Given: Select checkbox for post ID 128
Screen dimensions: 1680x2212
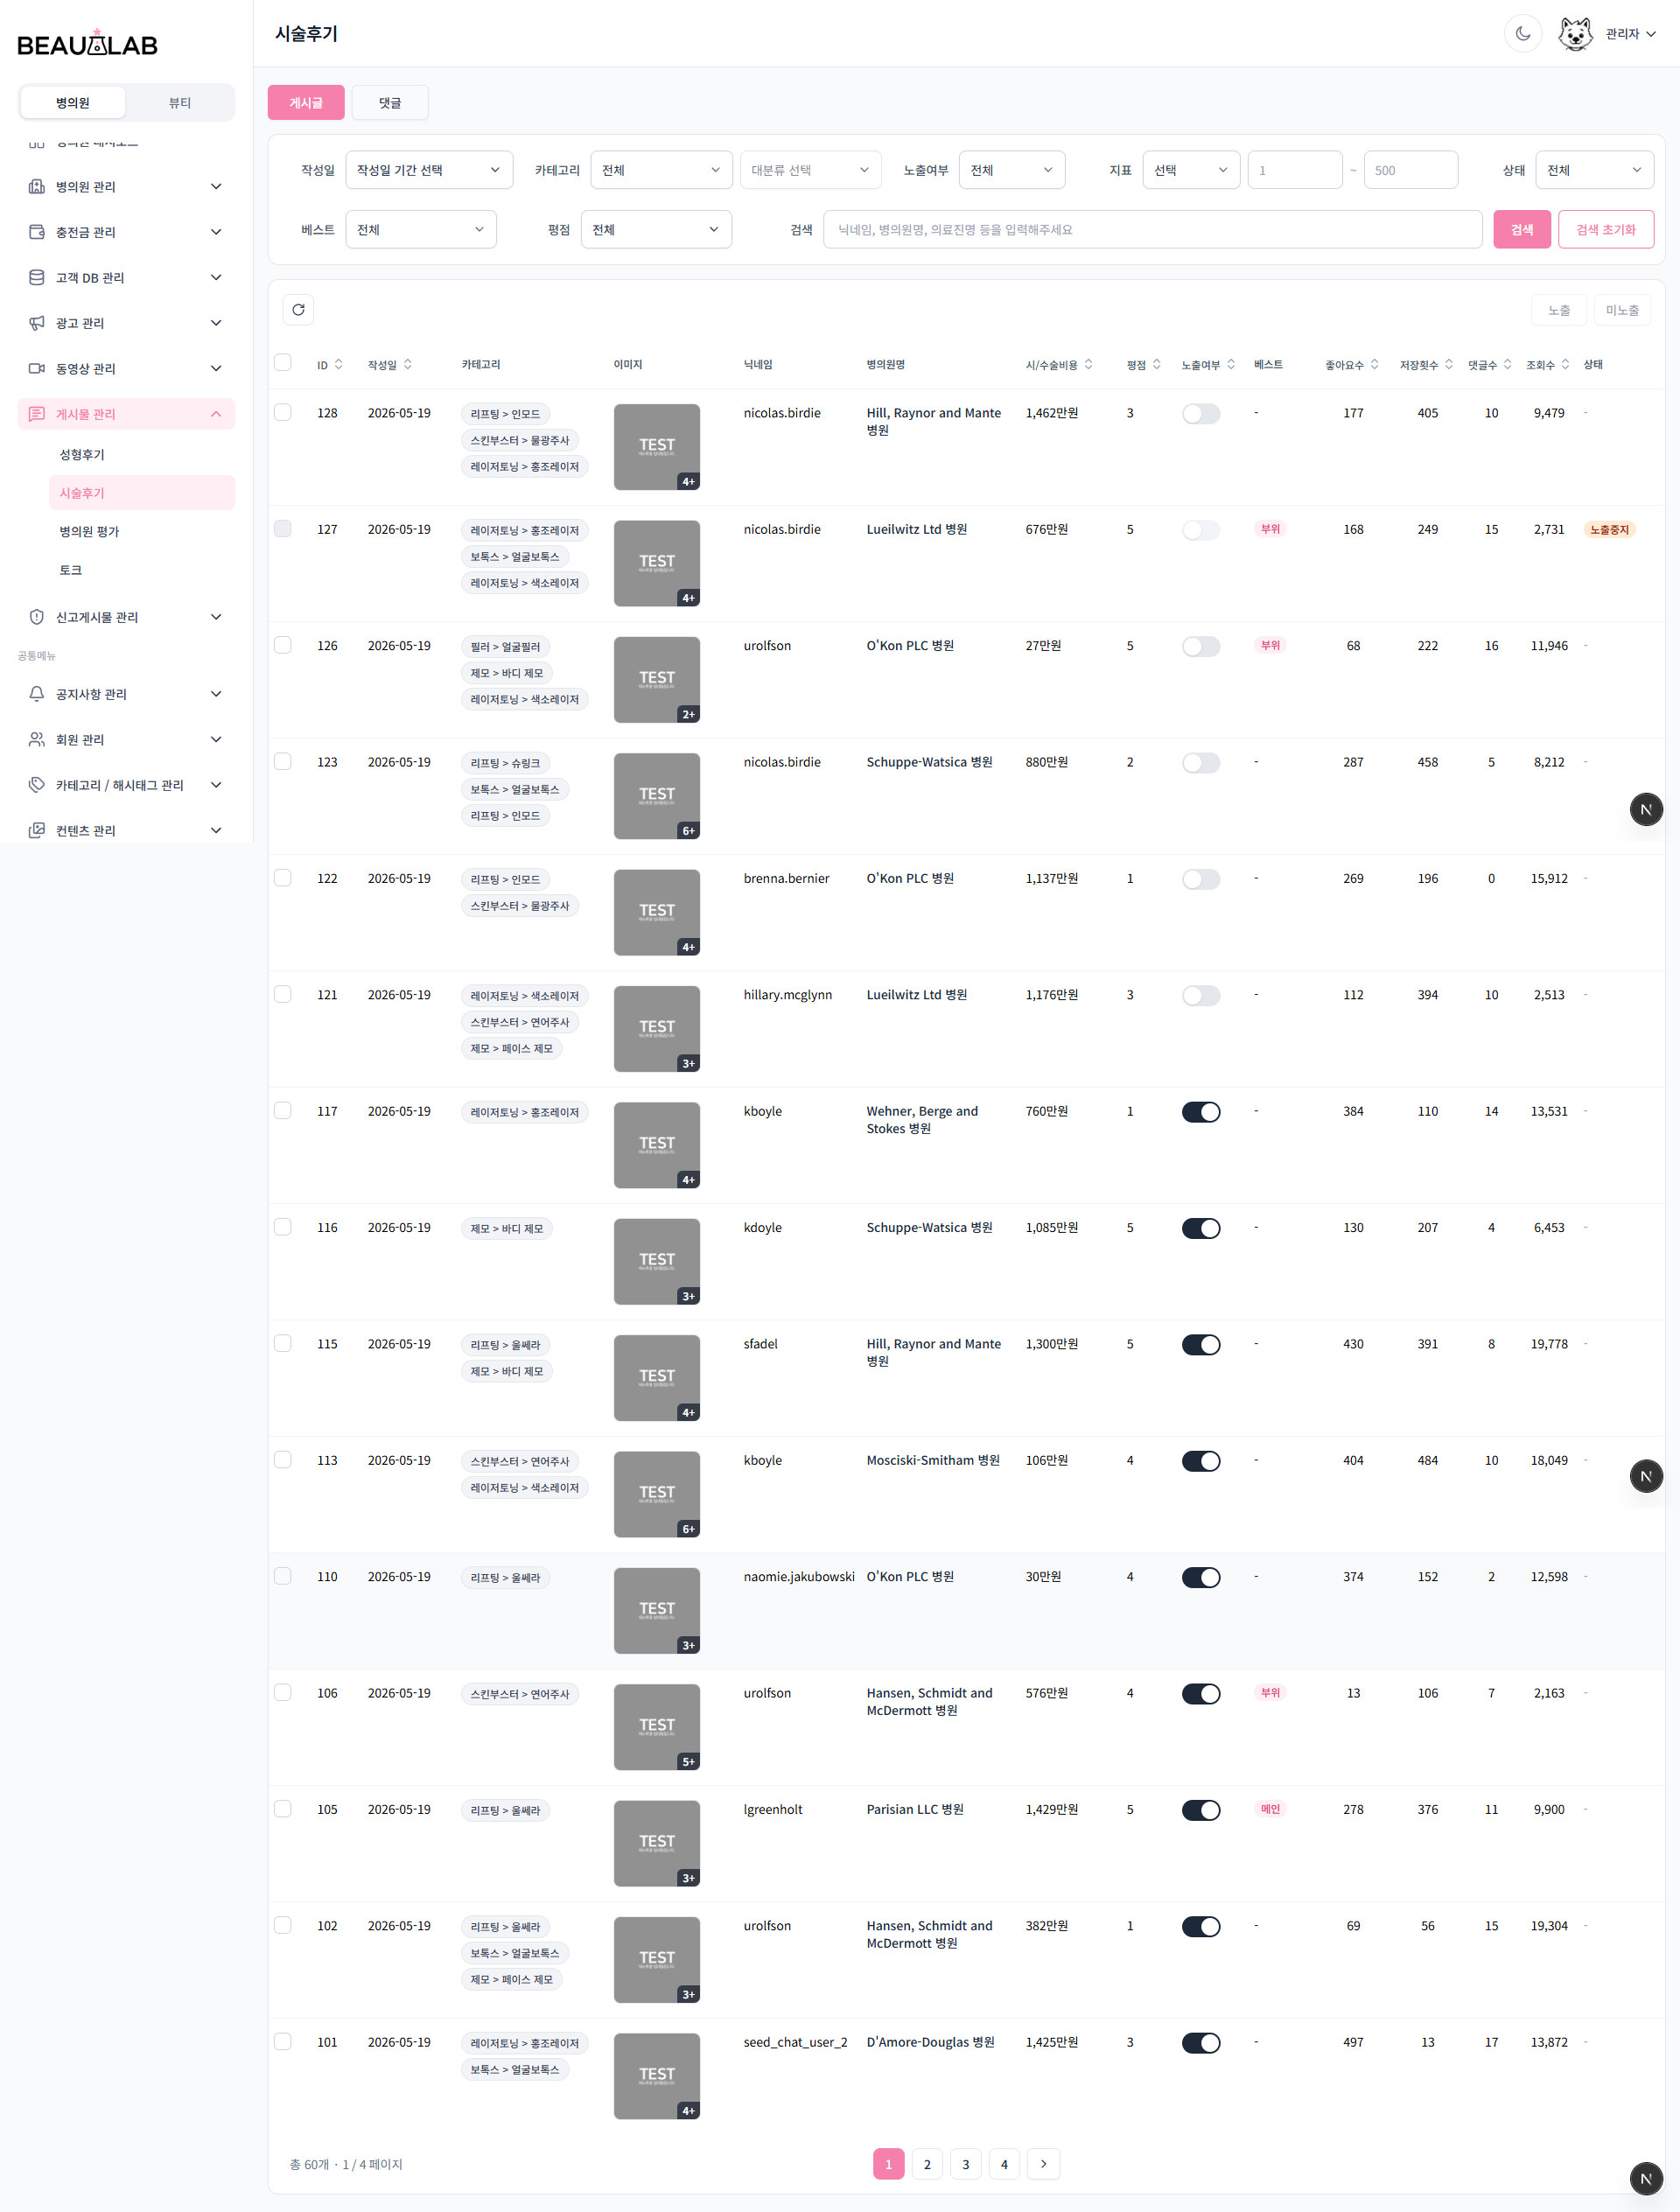Looking at the screenshot, I should [283, 412].
